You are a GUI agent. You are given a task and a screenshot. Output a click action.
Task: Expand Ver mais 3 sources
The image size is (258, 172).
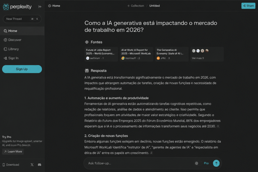207,54
